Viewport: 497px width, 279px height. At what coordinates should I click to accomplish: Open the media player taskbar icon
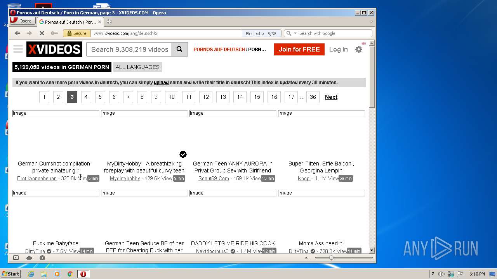coord(57,274)
